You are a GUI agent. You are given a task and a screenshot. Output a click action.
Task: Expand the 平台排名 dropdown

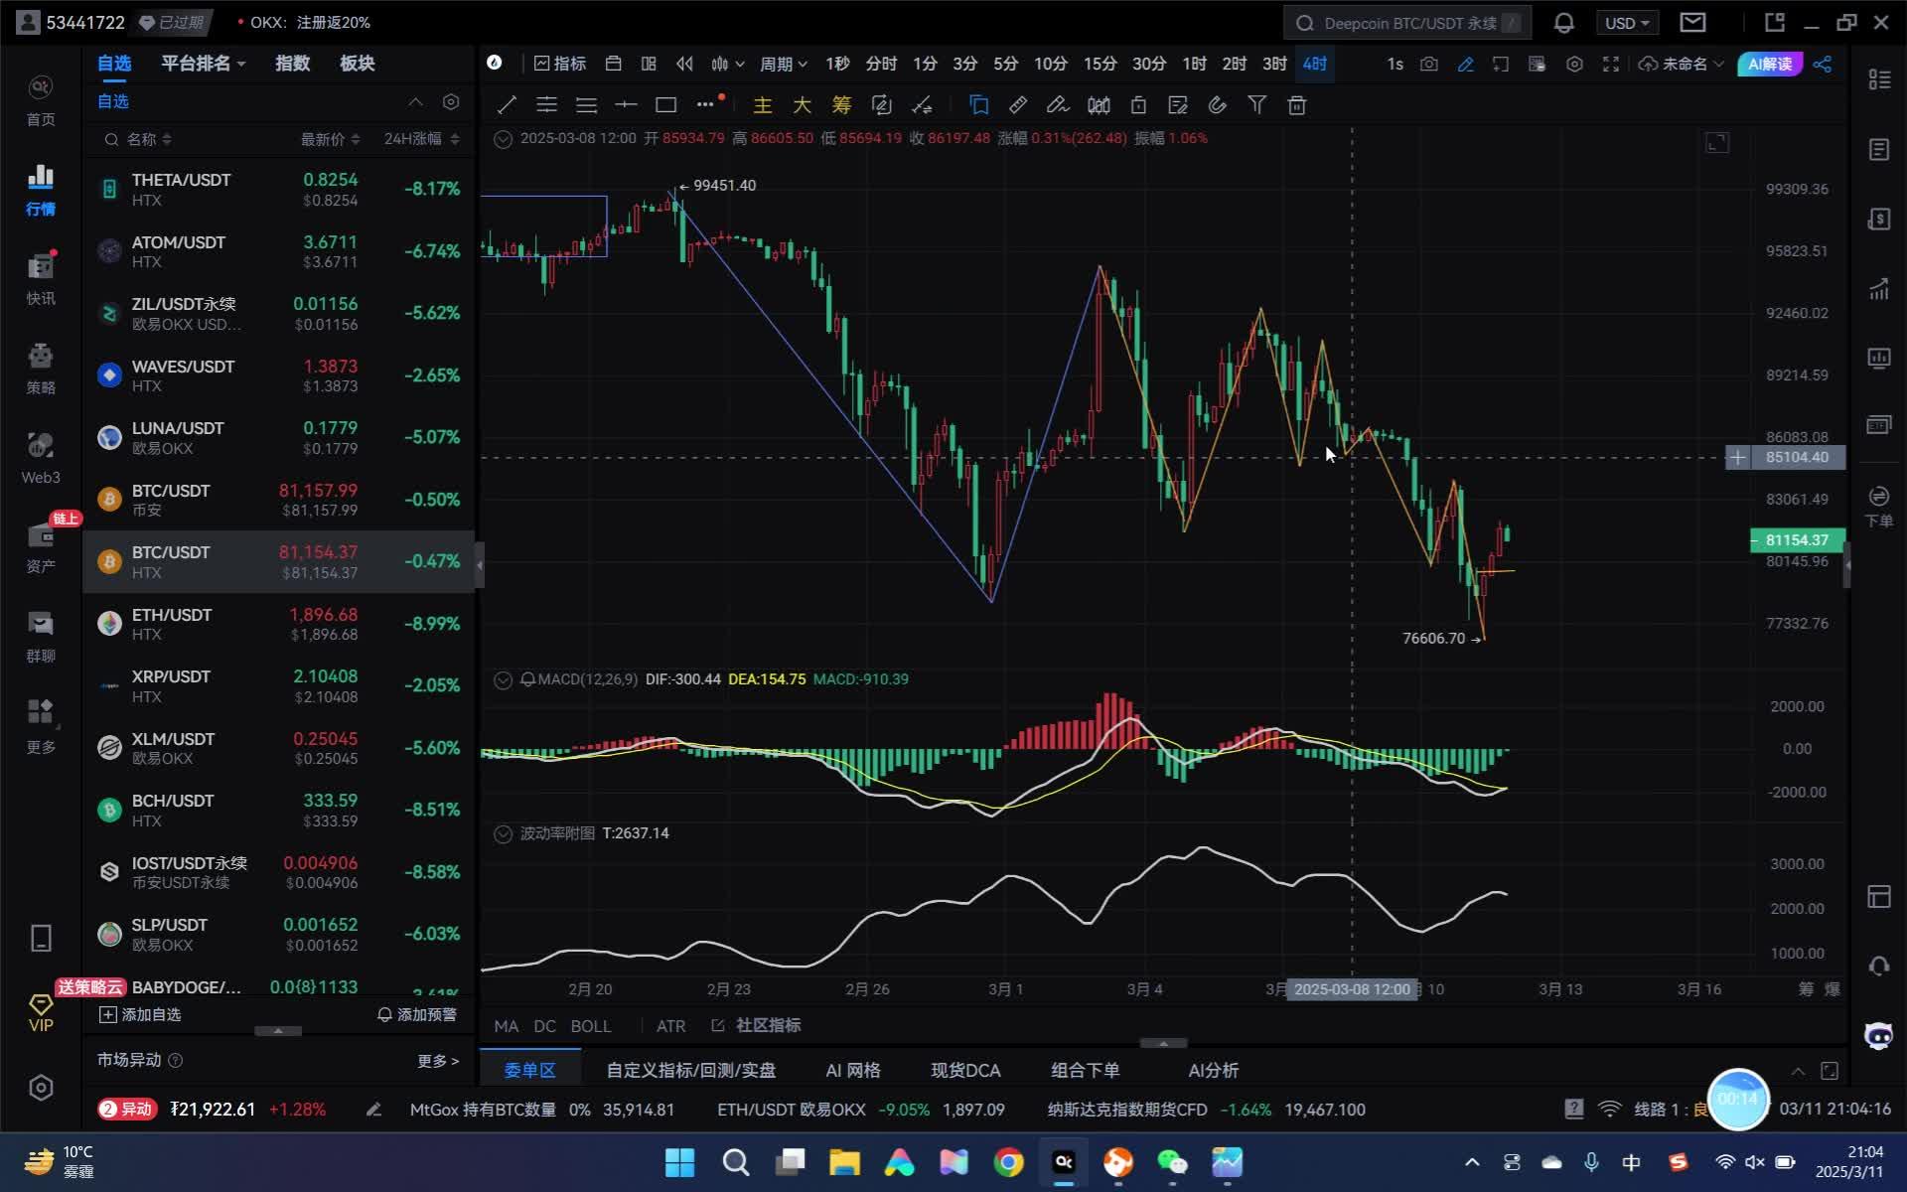tap(204, 64)
